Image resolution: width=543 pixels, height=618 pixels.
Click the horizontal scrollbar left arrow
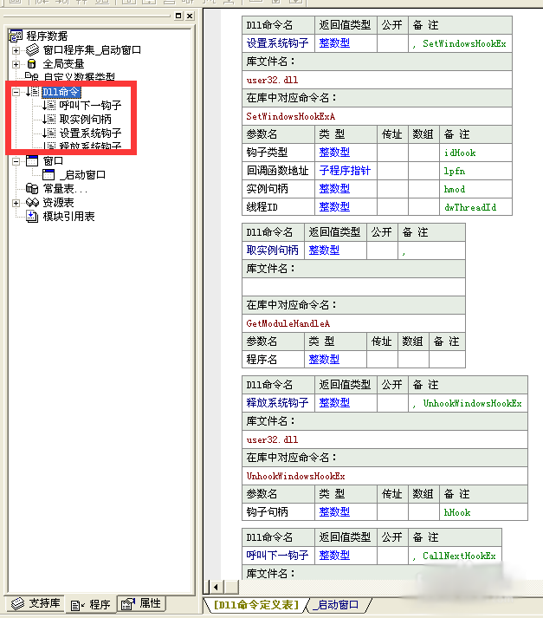click(x=210, y=587)
